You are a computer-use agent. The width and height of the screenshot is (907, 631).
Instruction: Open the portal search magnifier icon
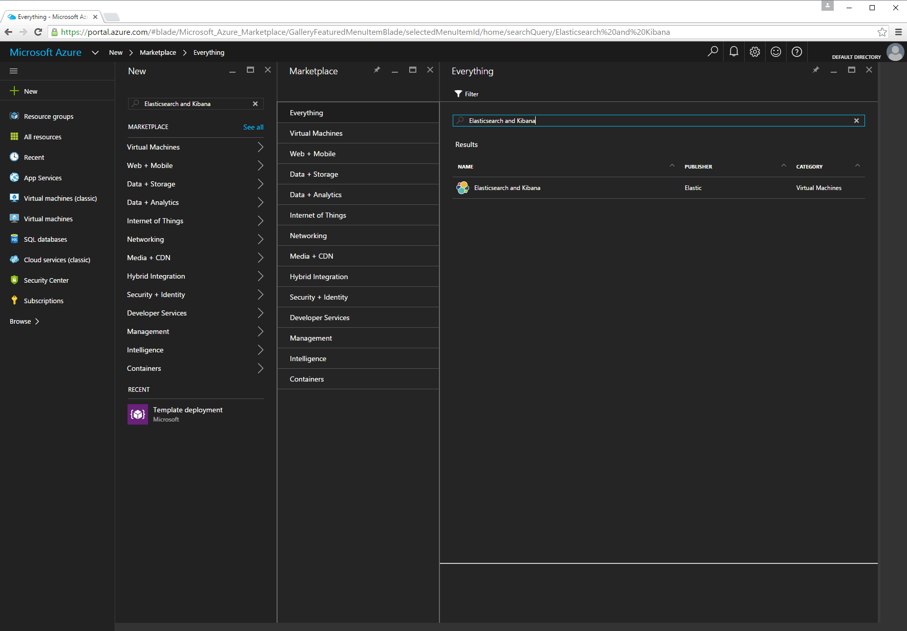point(712,51)
